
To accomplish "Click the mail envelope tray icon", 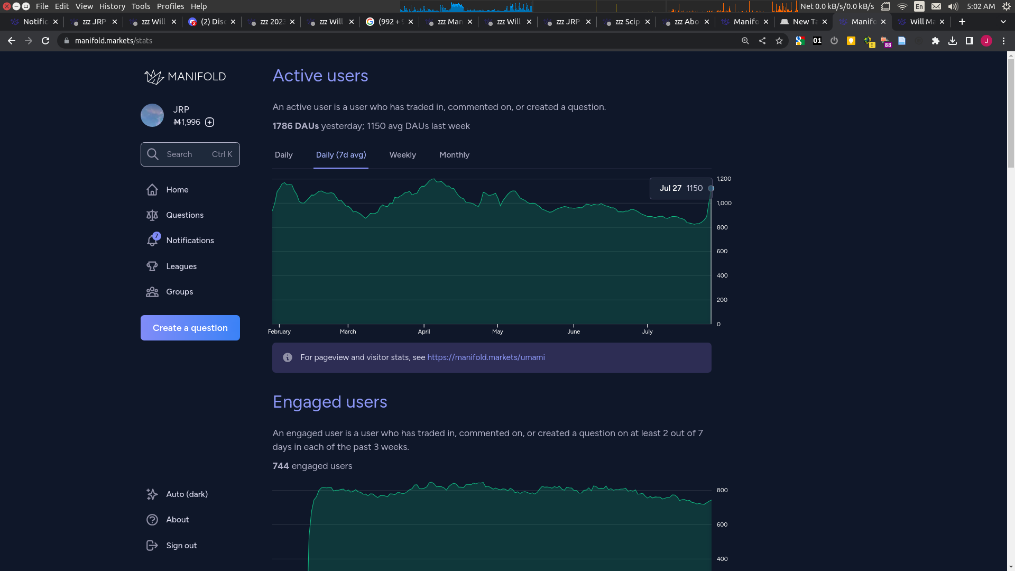I will point(936,6).
